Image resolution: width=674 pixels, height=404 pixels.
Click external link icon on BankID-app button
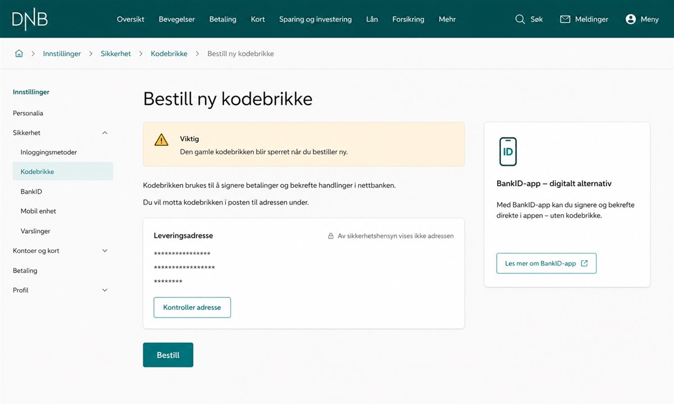(x=584, y=263)
